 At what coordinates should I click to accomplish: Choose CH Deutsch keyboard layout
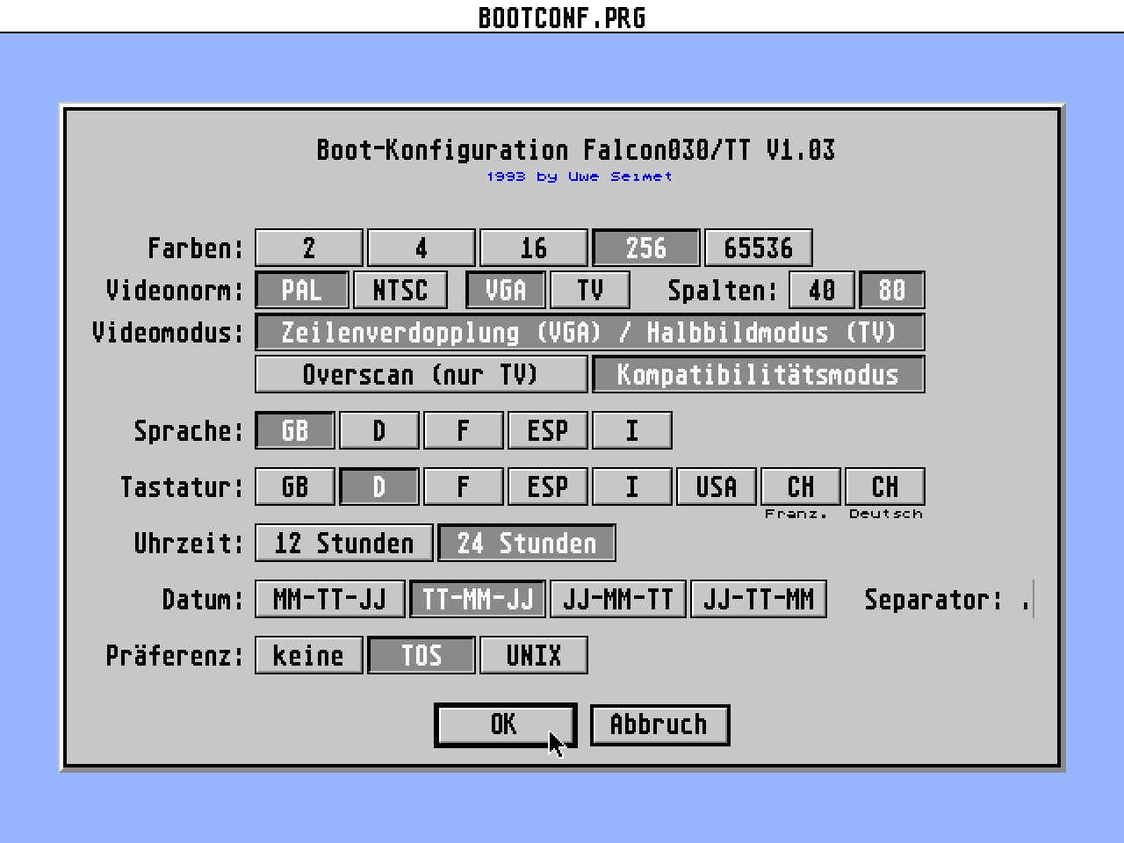point(885,486)
